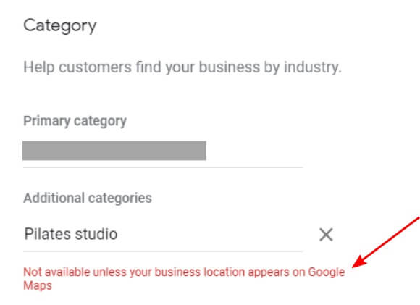Click the Category section heading
The width and height of the screenshot is (420, 305).
tap(59, 26)
